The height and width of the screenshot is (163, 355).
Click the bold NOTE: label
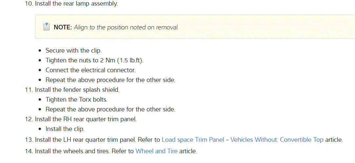[63, 27]
